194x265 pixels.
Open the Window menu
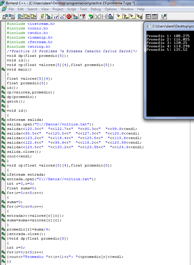(127, 9)
